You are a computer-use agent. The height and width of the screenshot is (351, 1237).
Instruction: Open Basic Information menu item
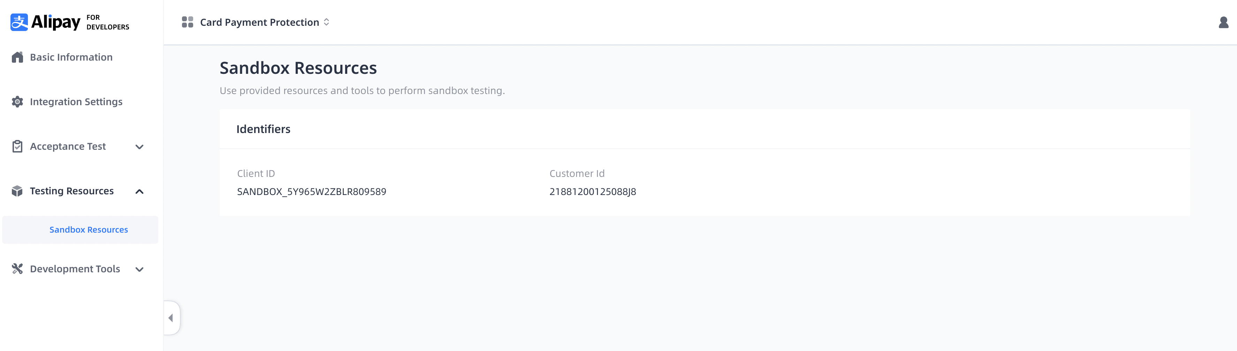pos(71,57)
